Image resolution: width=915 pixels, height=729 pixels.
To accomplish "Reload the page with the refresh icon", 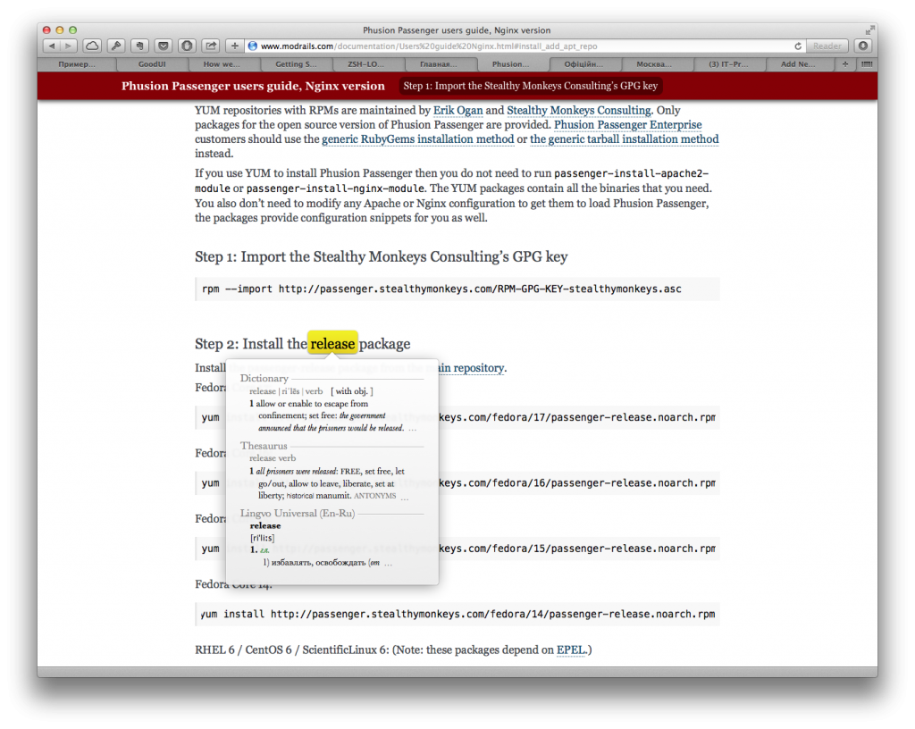I will point(798,45).
